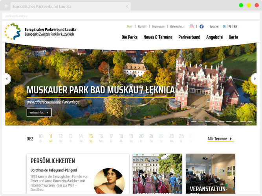Close the Europäischer Parkverbund Lausitz tab
Viewport: 262px width, 196px height.
point(127,7)
